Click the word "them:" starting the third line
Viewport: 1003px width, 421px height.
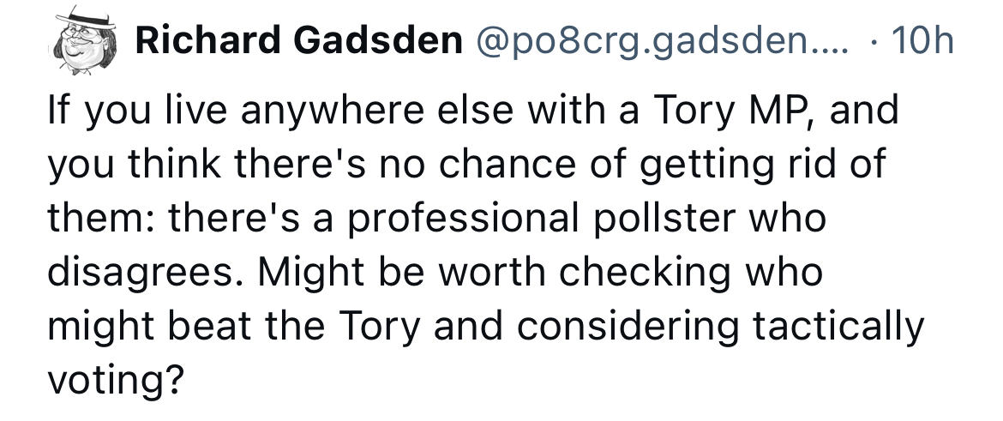point(100,219)
